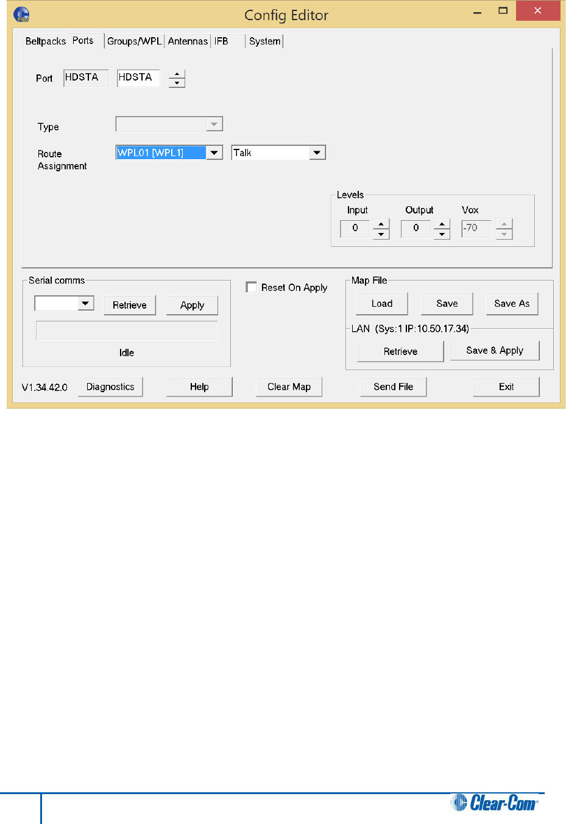Go to the System tab
Screen dimensions: 566x824
pos(265,41)
